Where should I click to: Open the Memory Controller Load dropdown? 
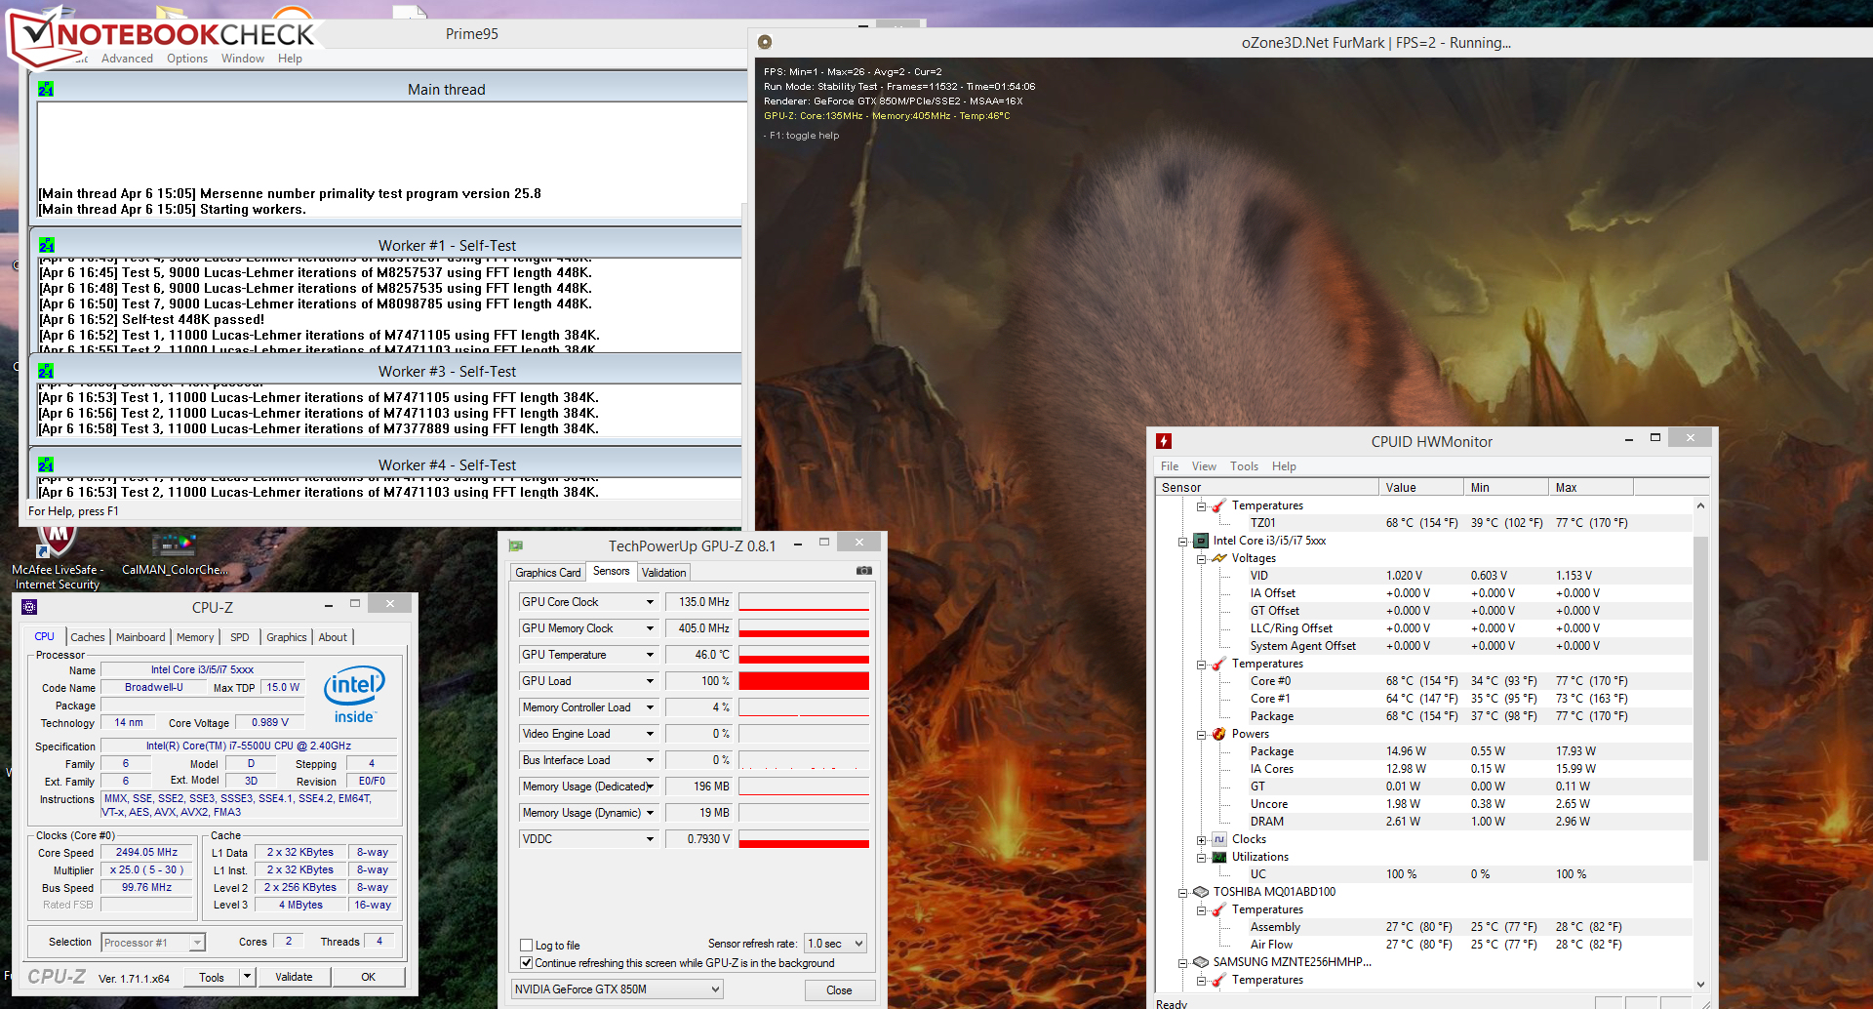pos(650,707)
